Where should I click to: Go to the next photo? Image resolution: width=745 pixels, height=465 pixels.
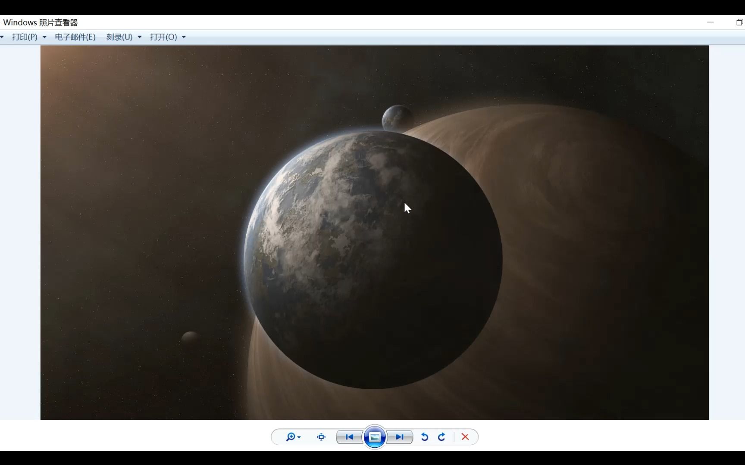400,437
